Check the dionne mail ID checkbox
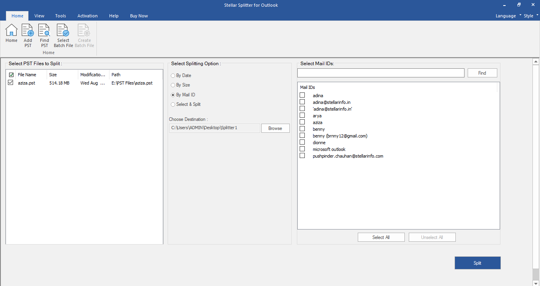Screen dimensions: 540x286 point(302,142)
